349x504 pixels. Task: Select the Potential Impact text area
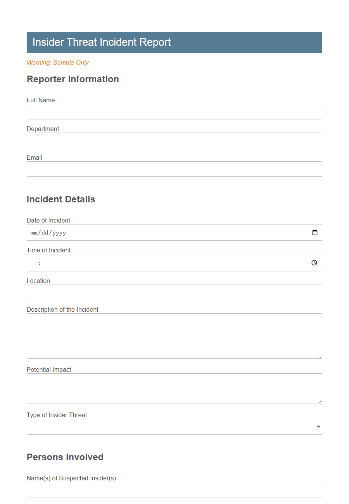pos(174,388)
